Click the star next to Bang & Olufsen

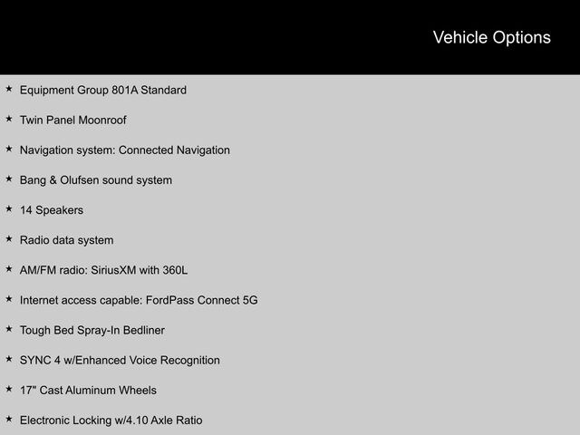click(9, 179)
